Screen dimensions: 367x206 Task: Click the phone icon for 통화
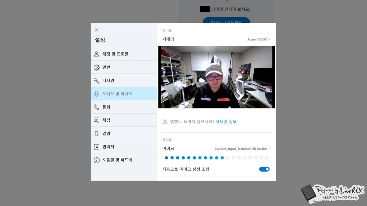[x=97, y=107]
